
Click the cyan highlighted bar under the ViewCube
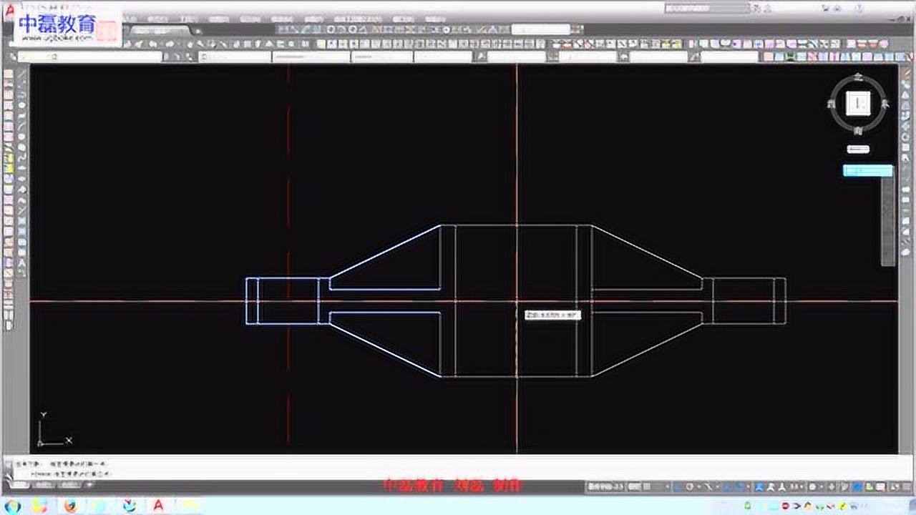(x=867, y=171)
